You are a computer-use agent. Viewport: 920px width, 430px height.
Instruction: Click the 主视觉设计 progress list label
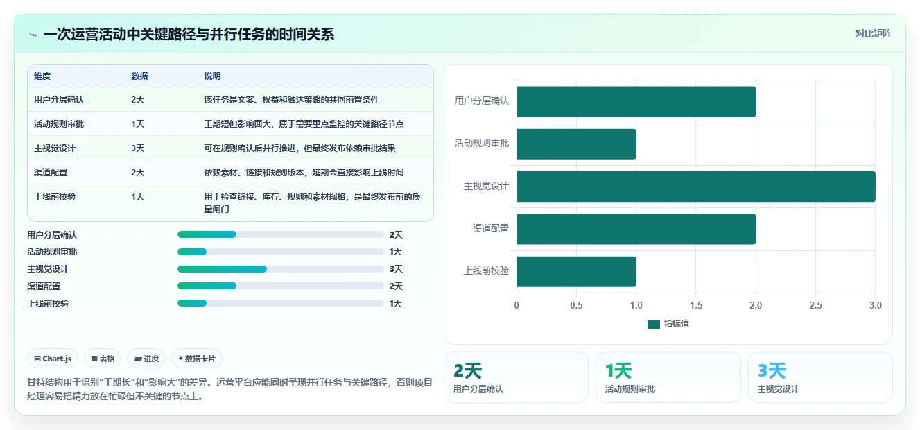coord(48,269)
